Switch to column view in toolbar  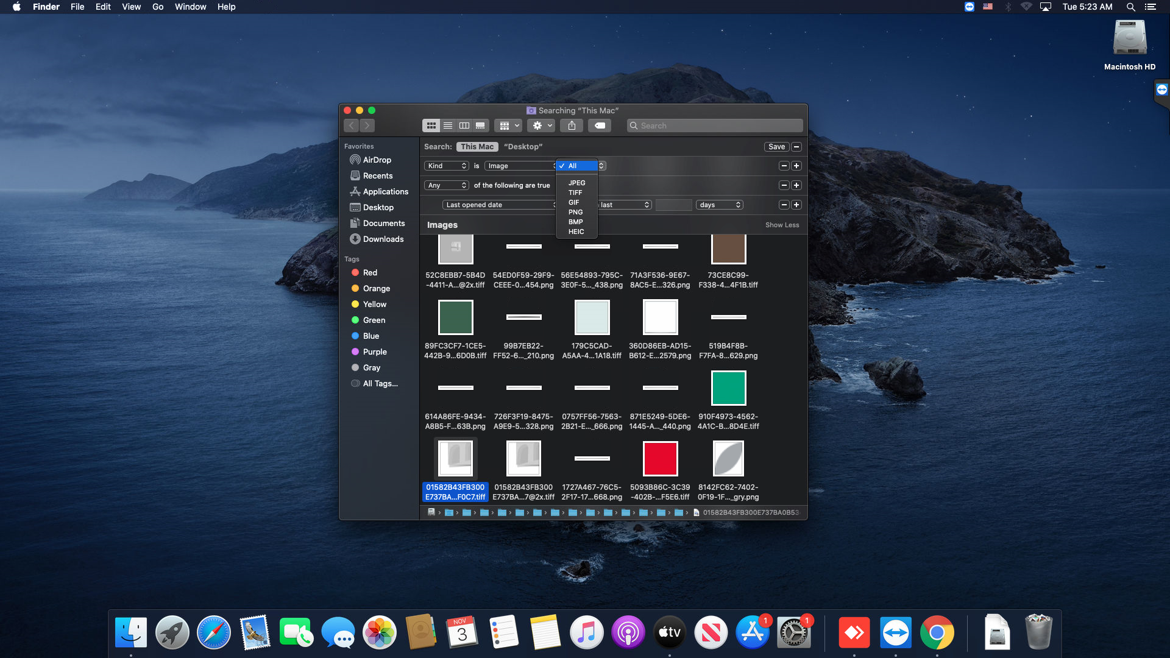coord(464,126)
